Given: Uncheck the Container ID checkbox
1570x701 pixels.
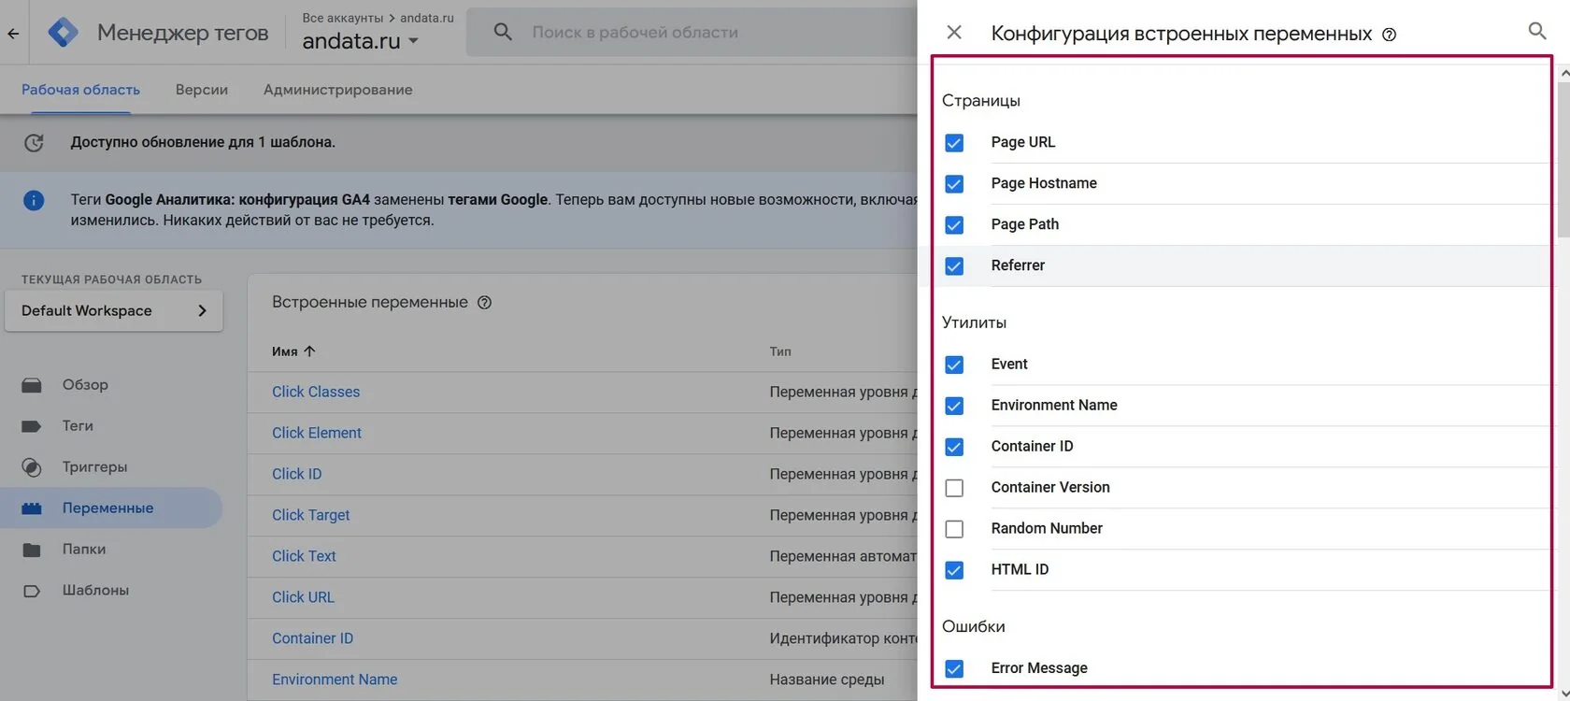Looking at the screenshot, I should point(954,447).
